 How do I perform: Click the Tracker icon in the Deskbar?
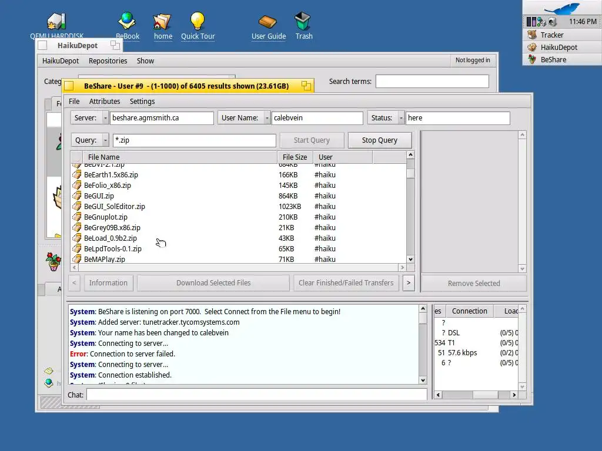[532, 35]
